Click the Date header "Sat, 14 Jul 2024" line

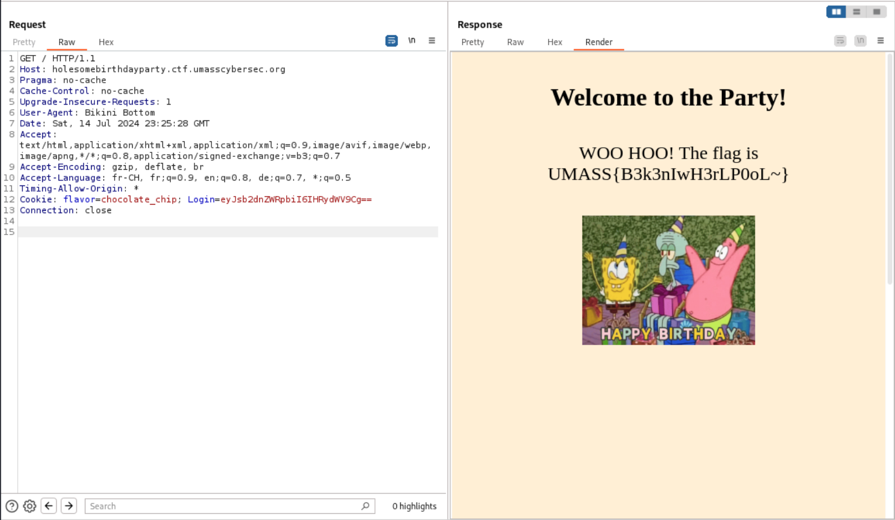[115, 123]
